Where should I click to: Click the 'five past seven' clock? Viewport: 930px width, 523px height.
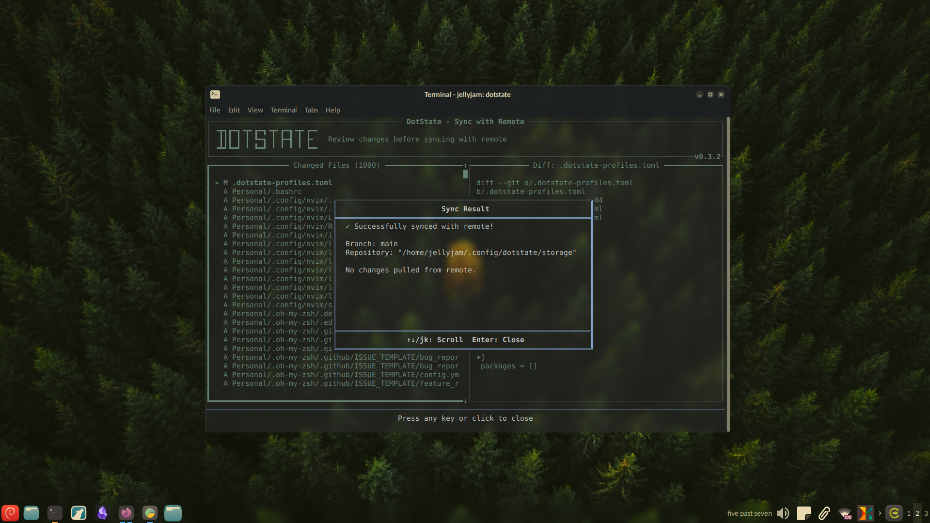pos(749,513)
